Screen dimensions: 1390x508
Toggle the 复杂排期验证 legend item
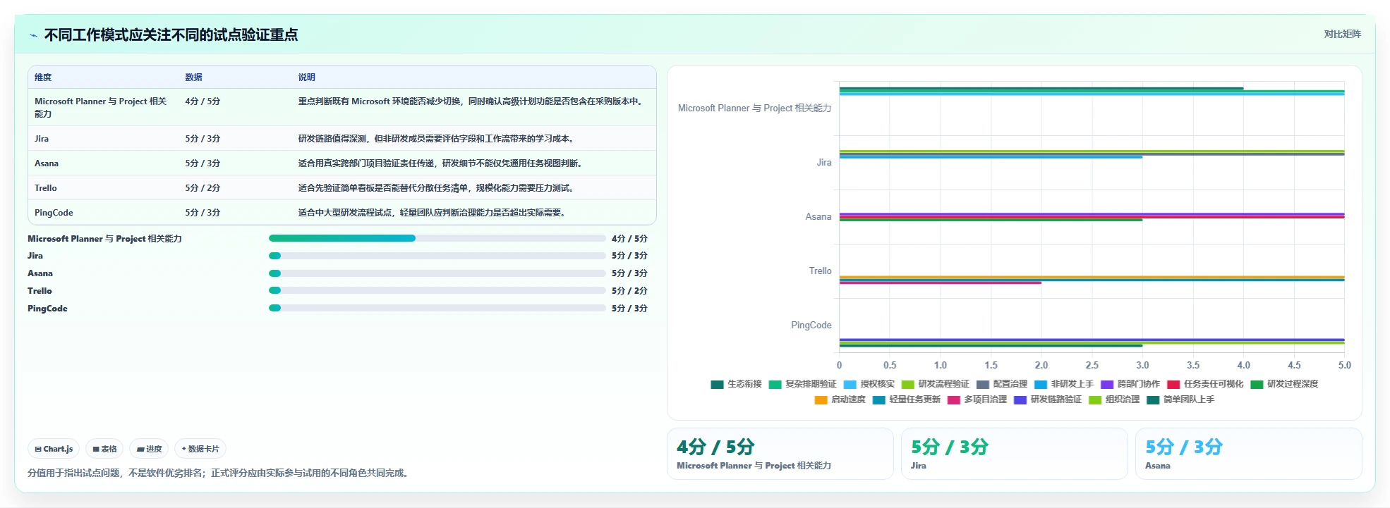click(802, 384)
